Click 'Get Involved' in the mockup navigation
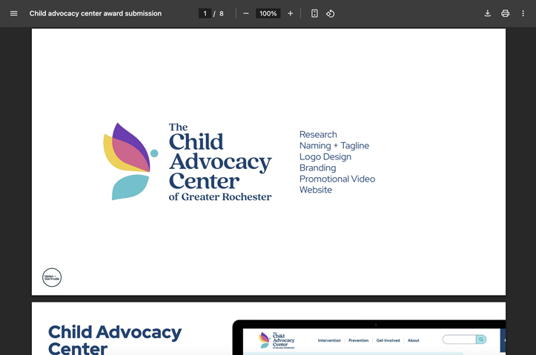 pos(388,340)
